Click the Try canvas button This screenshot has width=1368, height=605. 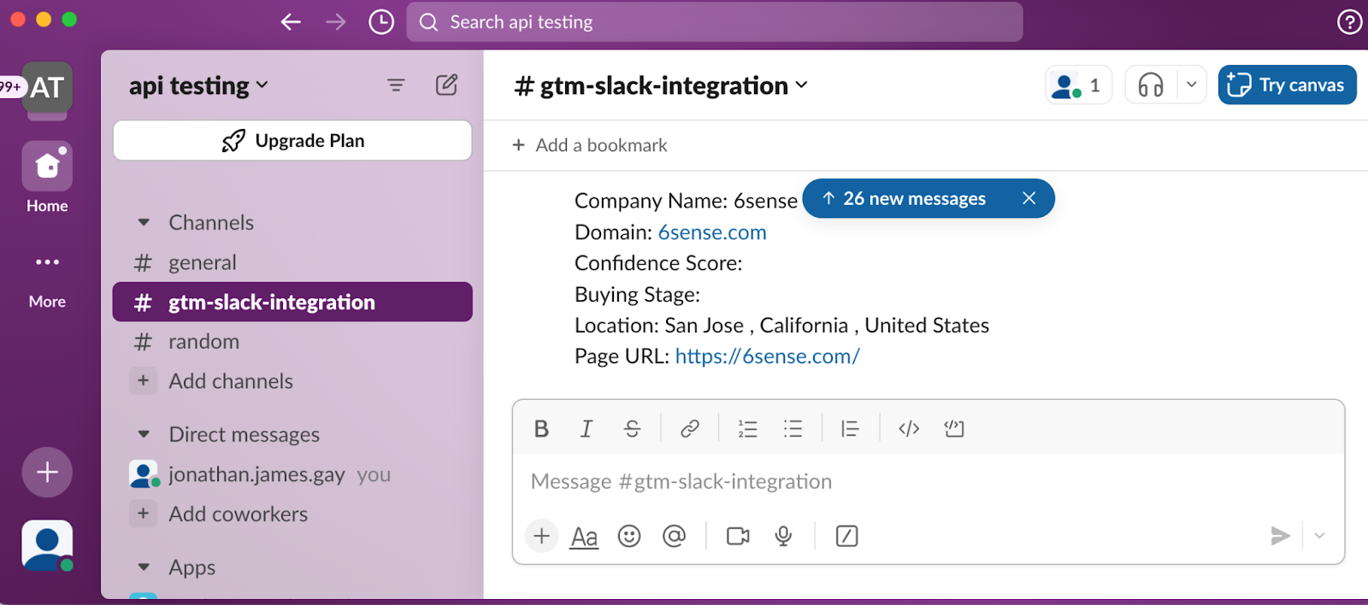coord(1287,85)
